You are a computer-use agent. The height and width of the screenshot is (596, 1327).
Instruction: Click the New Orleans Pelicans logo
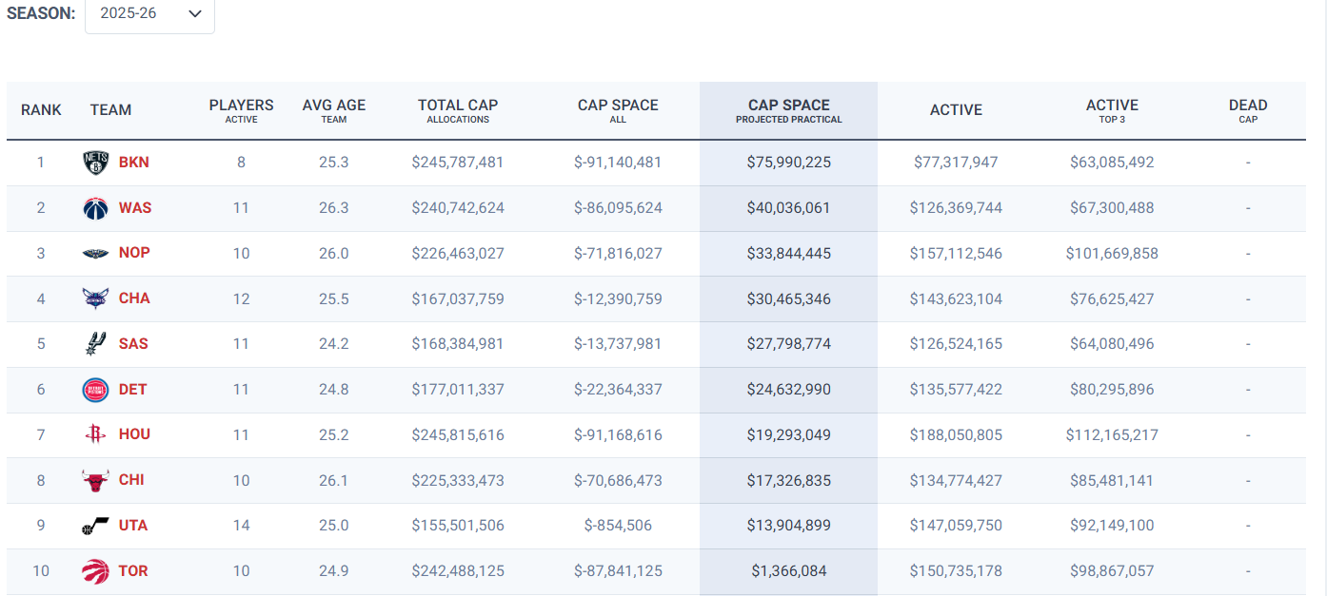(96, 253)
